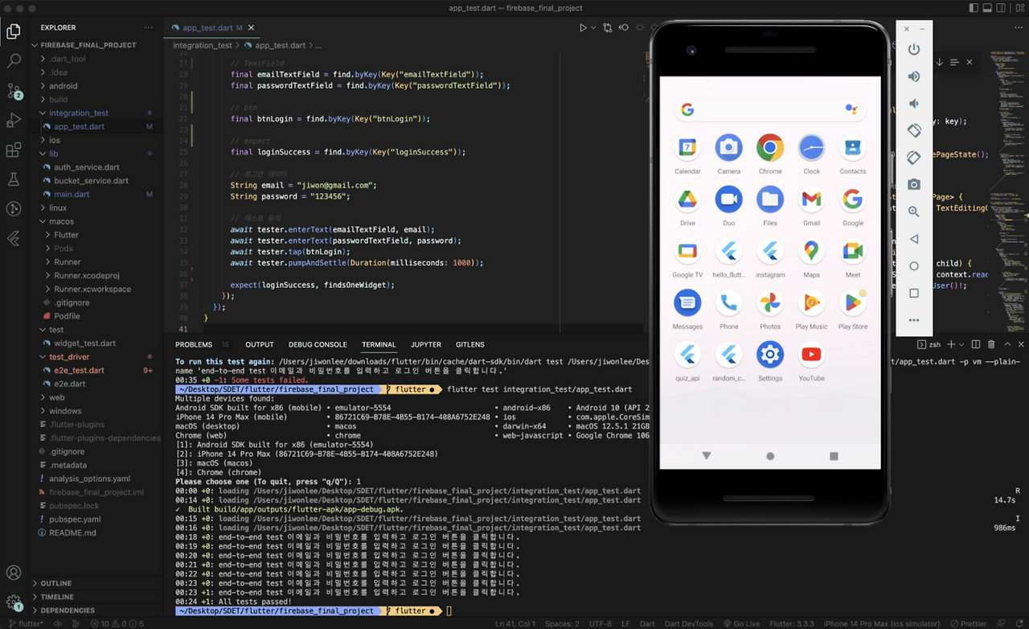The height and width of the screenshot is (629, 1029).
Task: Run the current Dart file
Action: click(x=583, y=27)
